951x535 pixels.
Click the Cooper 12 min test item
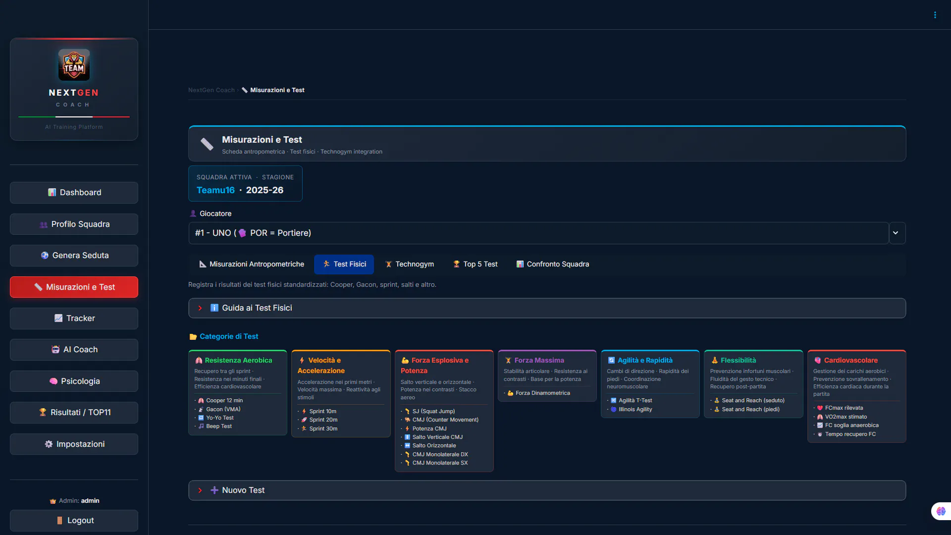pyautogui.click(x=220, y=401)
